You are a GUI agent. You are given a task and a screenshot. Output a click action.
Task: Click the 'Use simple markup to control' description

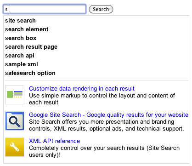coord(102,99)
